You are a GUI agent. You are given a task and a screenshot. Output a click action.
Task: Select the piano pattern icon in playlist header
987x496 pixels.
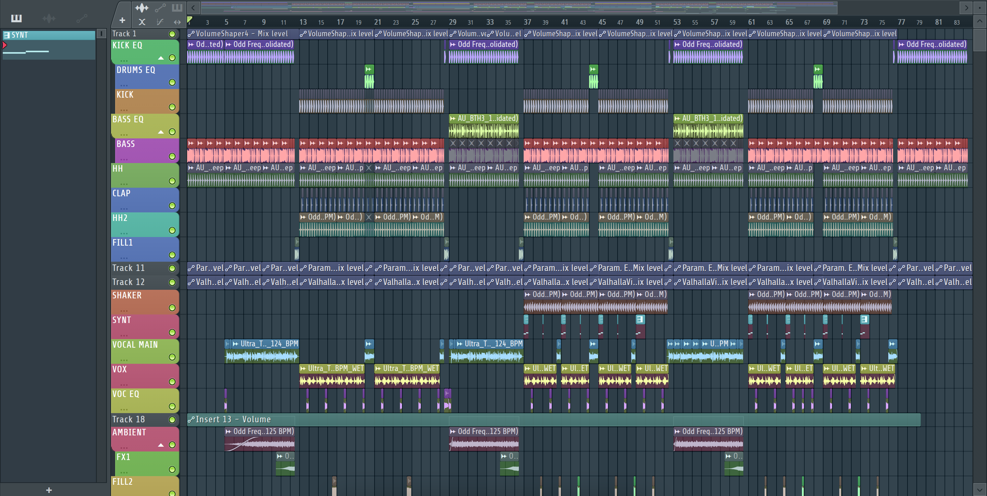click(177, 8)
